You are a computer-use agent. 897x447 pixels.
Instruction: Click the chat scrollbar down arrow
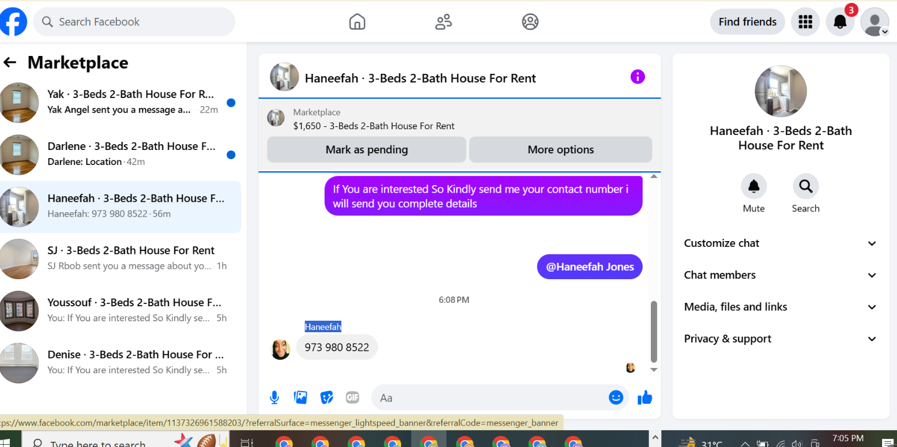click(x=654, y=369)
